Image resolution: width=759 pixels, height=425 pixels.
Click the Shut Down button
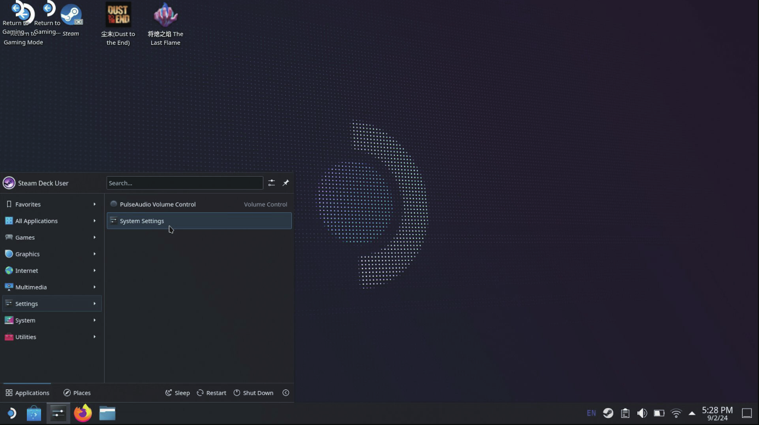[x=253, y=393]
